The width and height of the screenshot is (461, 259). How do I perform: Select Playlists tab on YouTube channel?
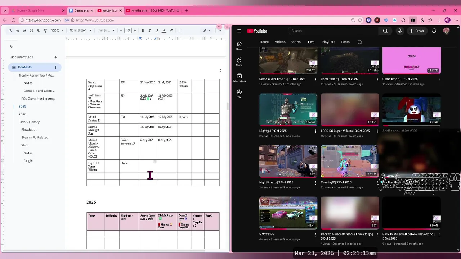(328, 42)
